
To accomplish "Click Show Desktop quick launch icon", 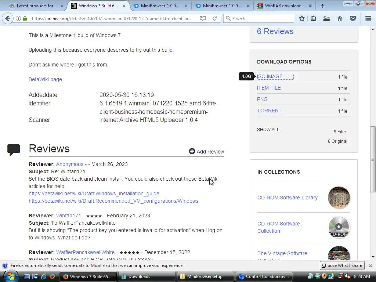I will (26, 276).
